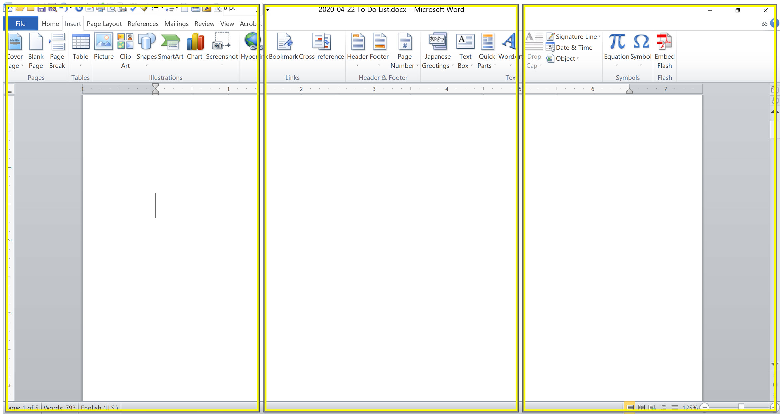Open the Clip Art pane
780x414 pixels.
pos(125,50)
